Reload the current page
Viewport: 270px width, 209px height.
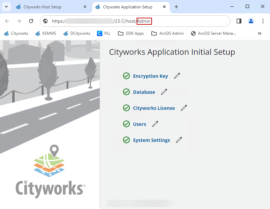coord(31,21)
